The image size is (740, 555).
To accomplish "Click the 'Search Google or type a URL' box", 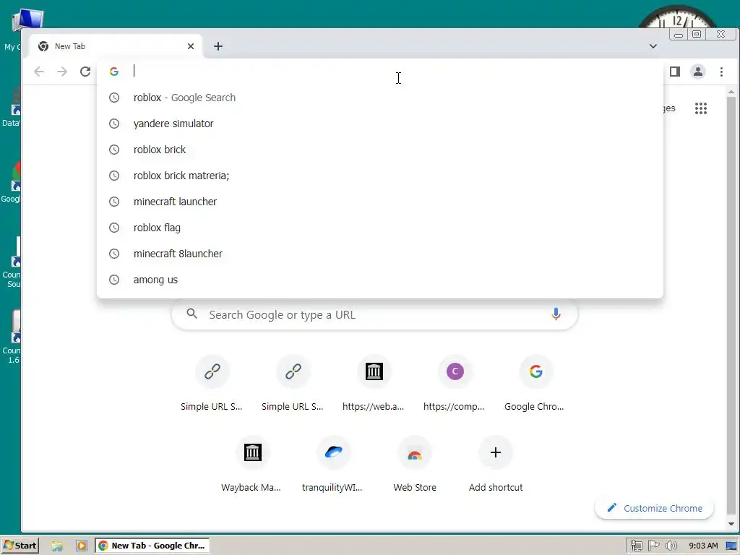I will [x=375, y=314].
